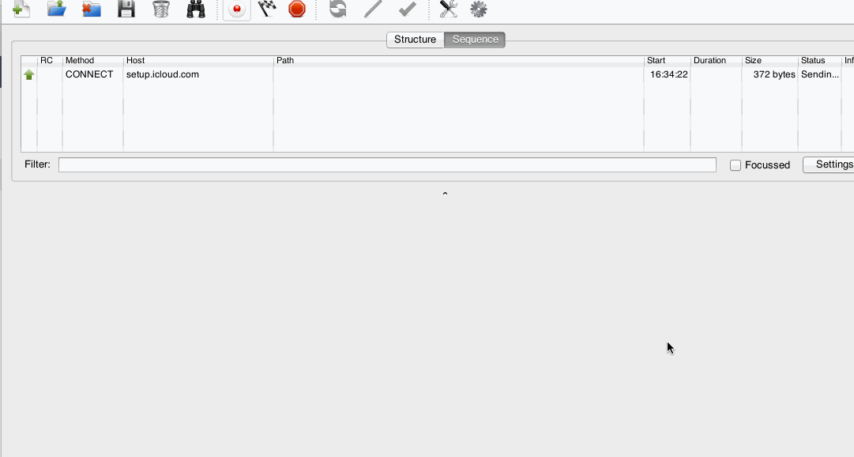Switch to the Structure tab
The height and width of the screenshot is (457, 854).
pos(415,40)
